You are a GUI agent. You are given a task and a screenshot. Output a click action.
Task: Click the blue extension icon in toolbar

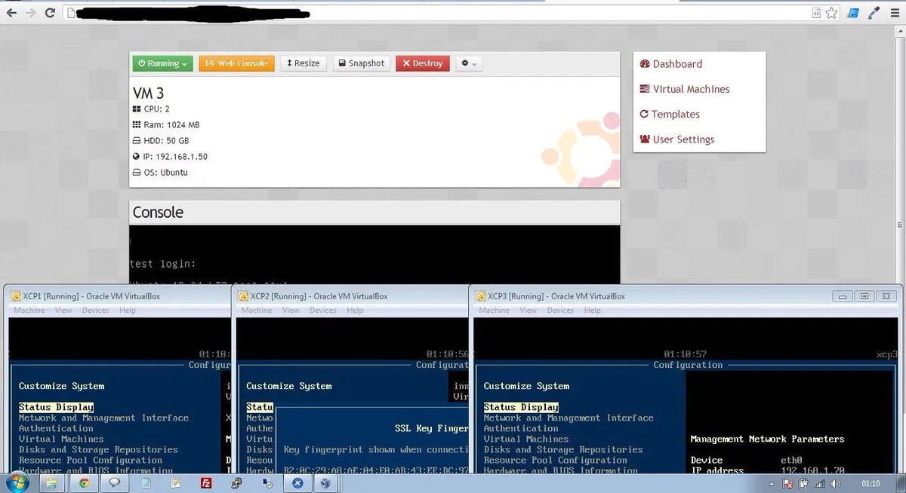click(852, 13)
